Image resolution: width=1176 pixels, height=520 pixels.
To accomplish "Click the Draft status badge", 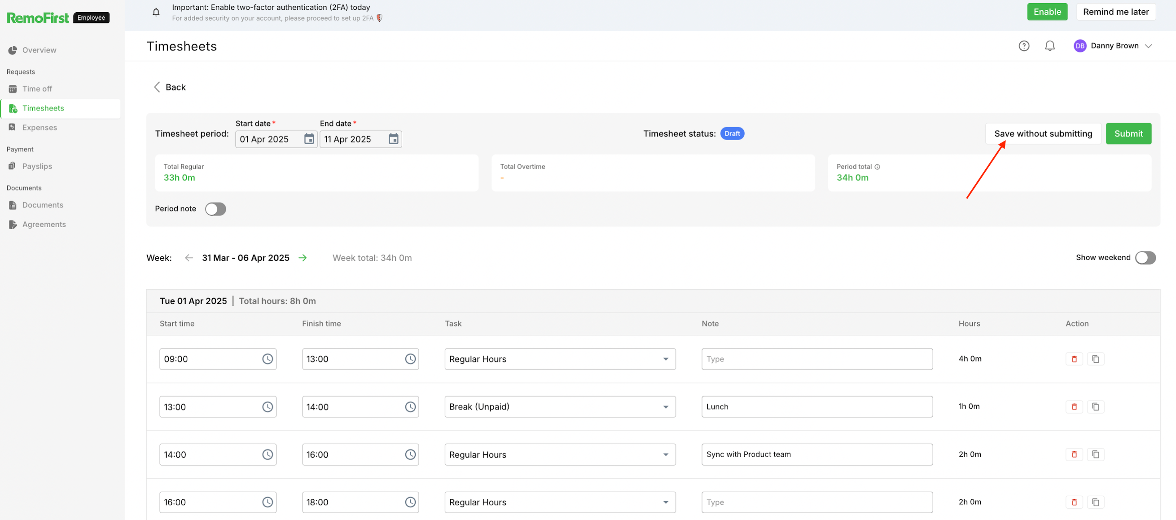I will pyautogui.click(x=732, y=134).
